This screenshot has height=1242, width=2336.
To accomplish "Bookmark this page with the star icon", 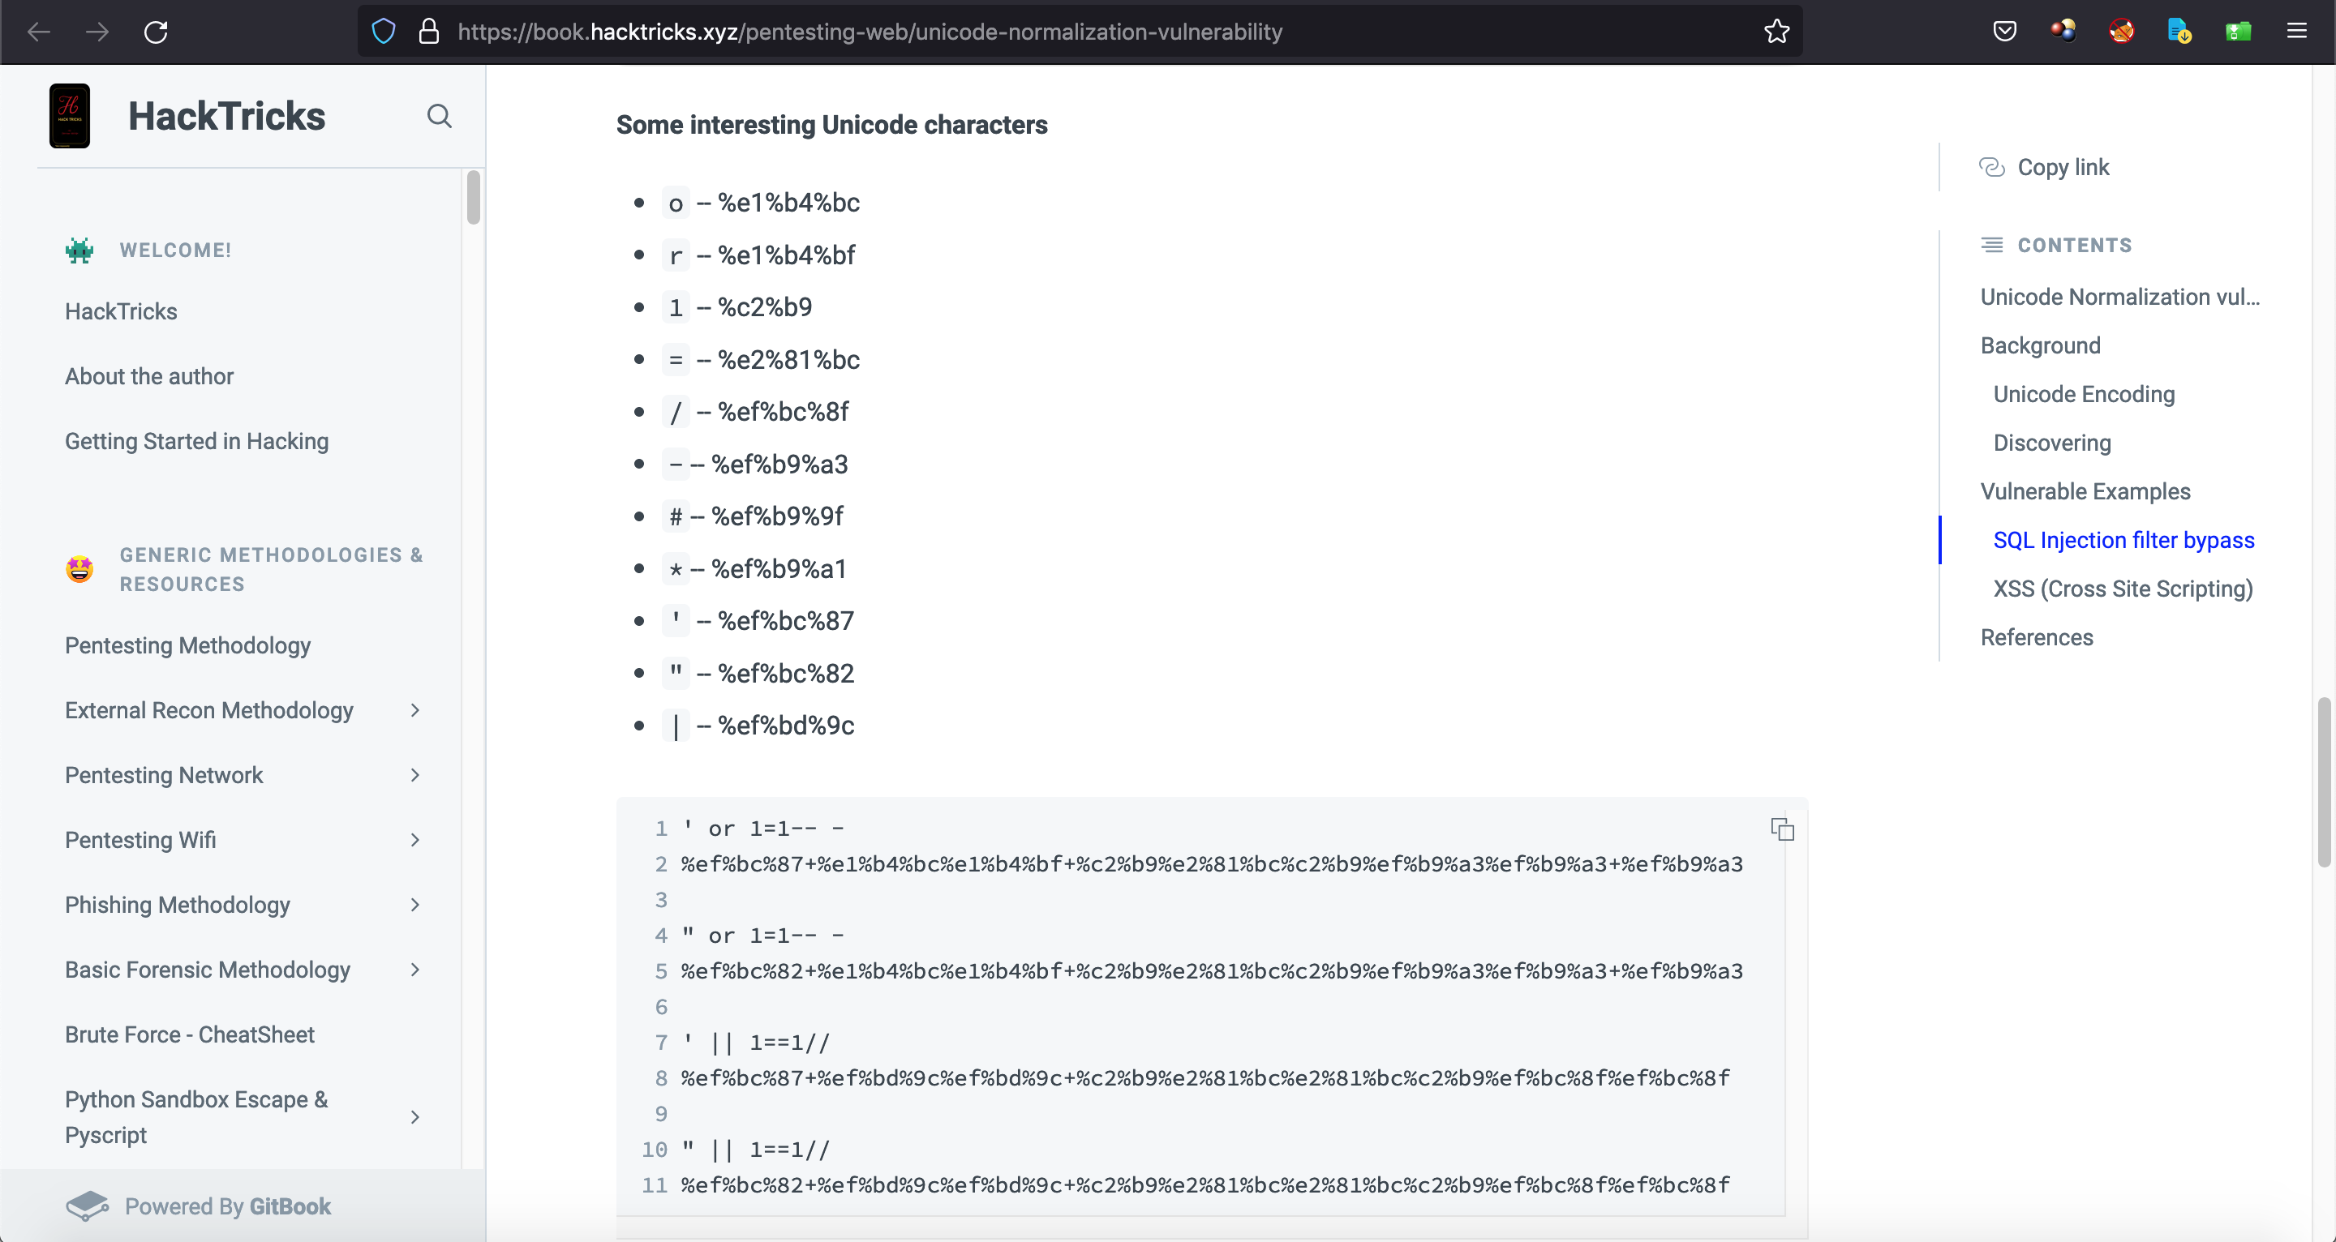I will tap(1776, 32).
